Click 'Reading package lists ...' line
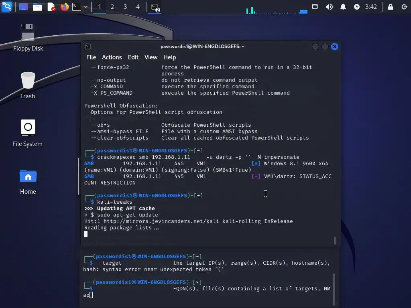Viewport: 411px width, 308px height. click(x=122, y=228)
